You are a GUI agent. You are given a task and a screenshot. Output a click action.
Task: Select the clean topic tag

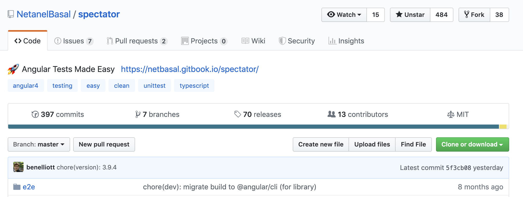pyautogui.click(x=122, y=85)
